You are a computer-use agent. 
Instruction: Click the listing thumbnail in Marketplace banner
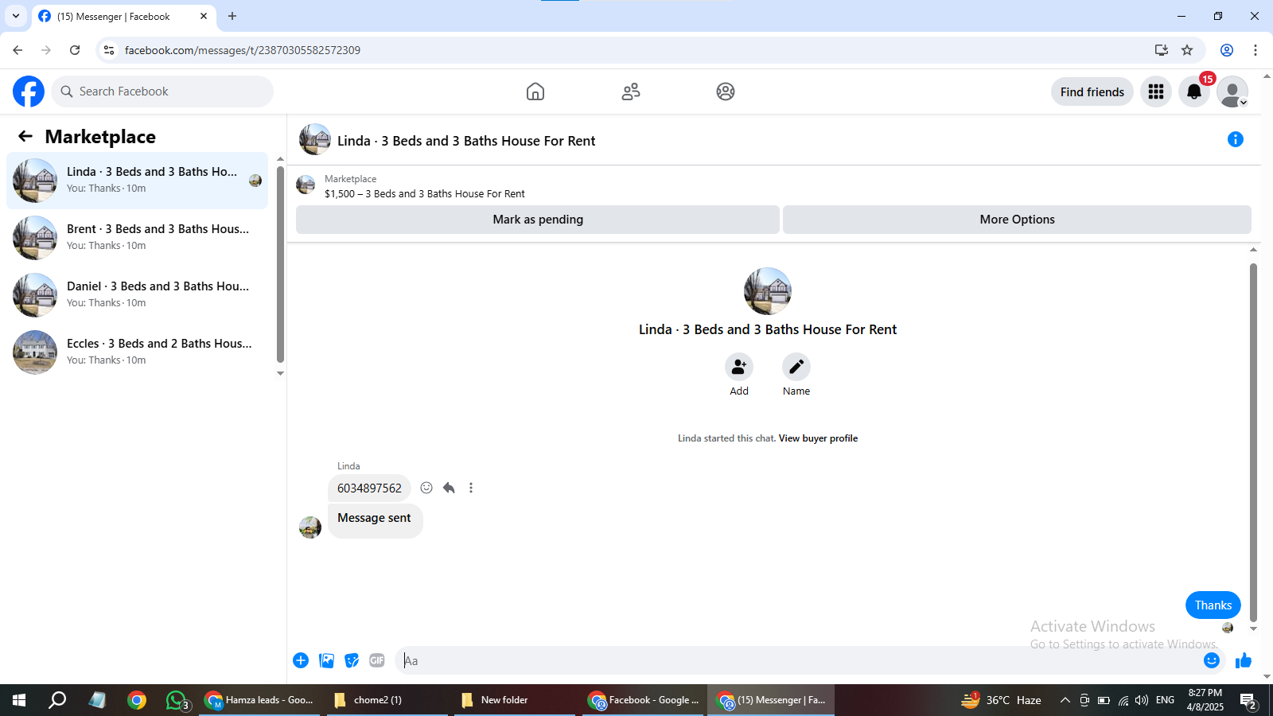306,185
